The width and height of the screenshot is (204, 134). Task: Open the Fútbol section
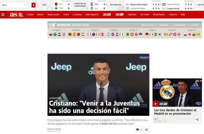click(30, 14)
